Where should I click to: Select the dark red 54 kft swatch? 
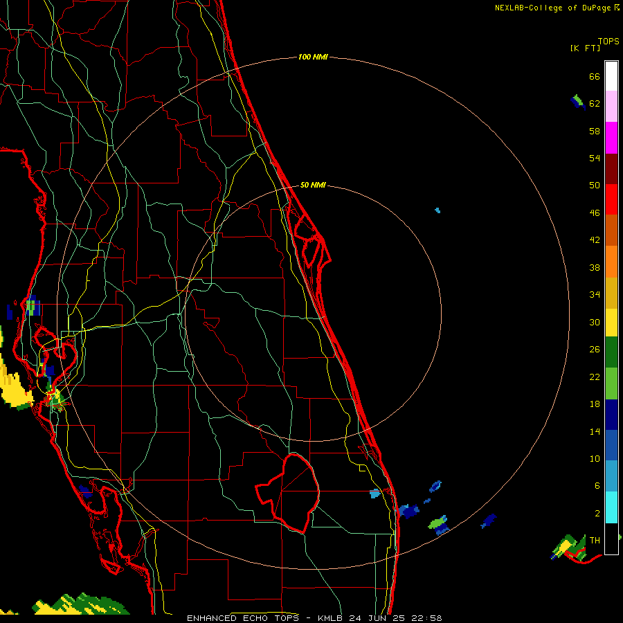(x=611, y=169)
